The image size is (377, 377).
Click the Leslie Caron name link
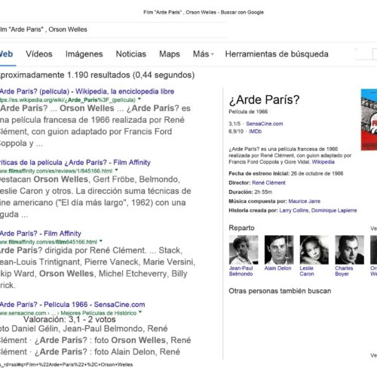coord(307,271)
